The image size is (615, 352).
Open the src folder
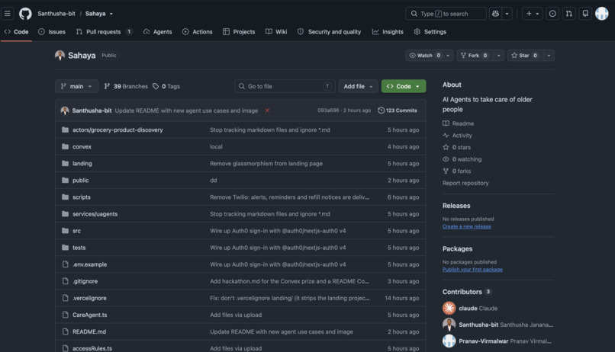76,231
